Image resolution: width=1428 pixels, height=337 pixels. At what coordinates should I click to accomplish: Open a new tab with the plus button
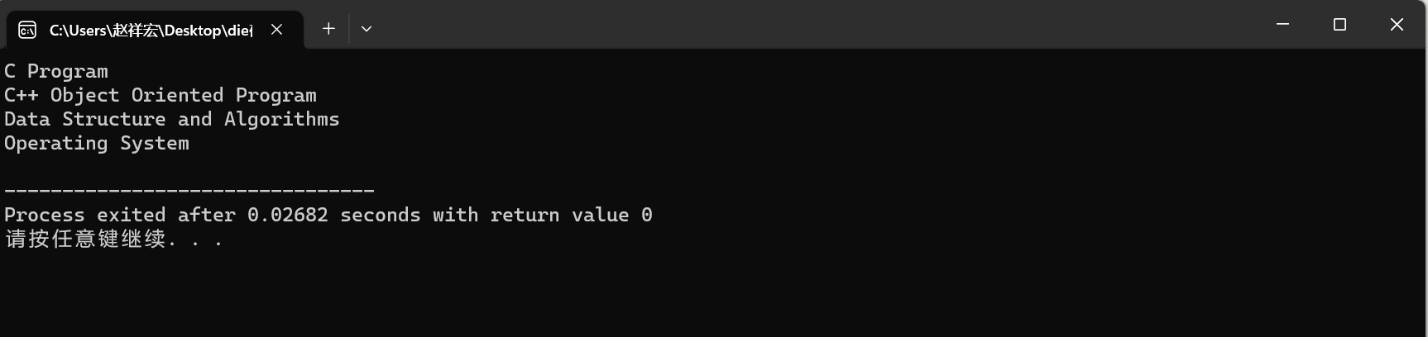[x=328, y=29]
